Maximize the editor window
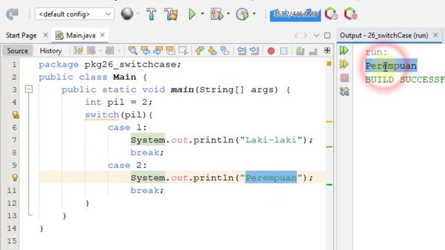This screenshot has width=445, height=250. click(327, 35)
